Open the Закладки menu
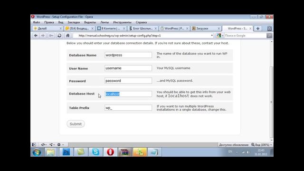Screen dimensions: 304x171 pos(74,22)
